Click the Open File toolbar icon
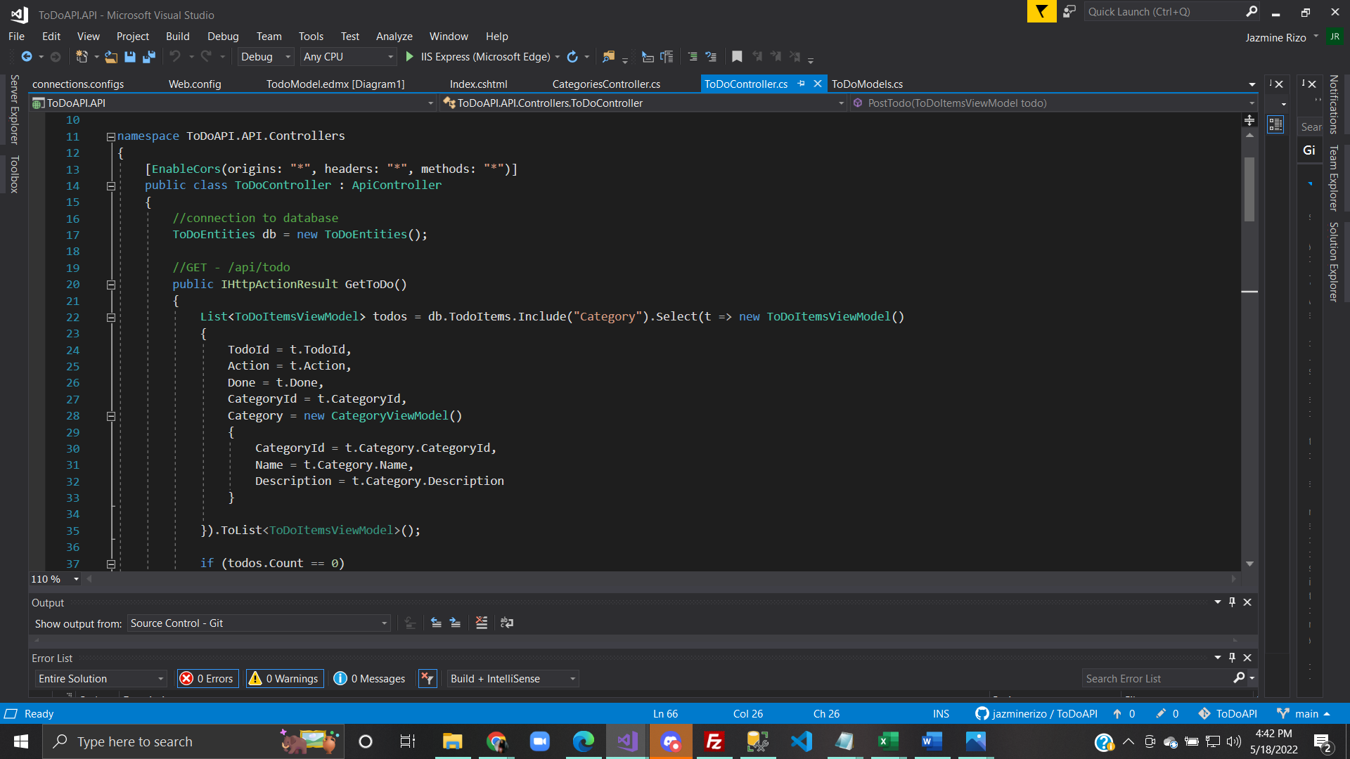This screenshot has height=759, width=1350. (111, 57)
